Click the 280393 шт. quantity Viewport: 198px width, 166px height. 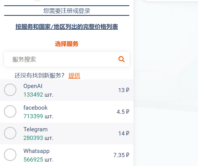coord(38,138)
